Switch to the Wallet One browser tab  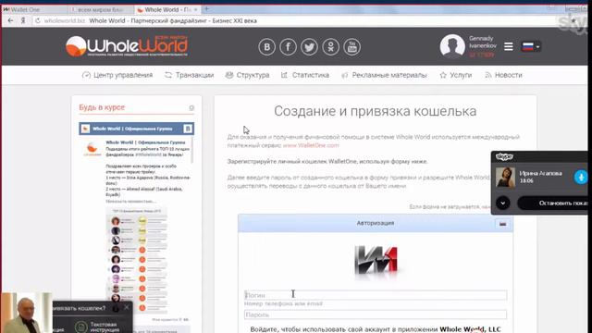pos(35,9)
